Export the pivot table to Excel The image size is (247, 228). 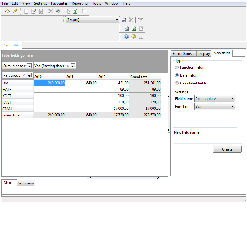(134, 28)
